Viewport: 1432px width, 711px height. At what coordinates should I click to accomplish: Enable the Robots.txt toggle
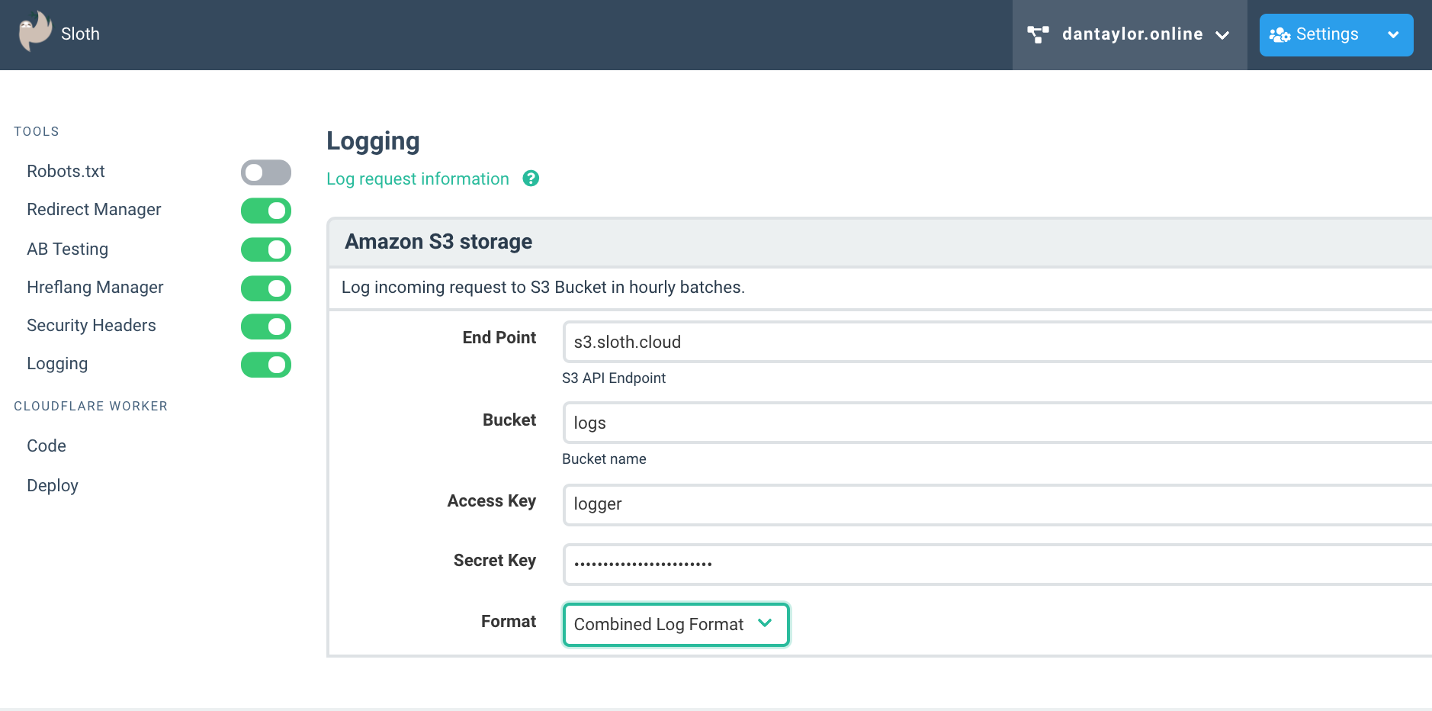[265, 172]
